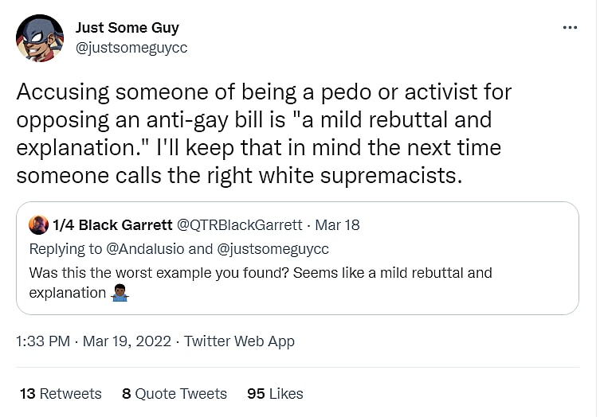This screenshot has height=417, width=604.
Task: Click the 1:33 PM tweet timestamp
Action: pos(43,341)
